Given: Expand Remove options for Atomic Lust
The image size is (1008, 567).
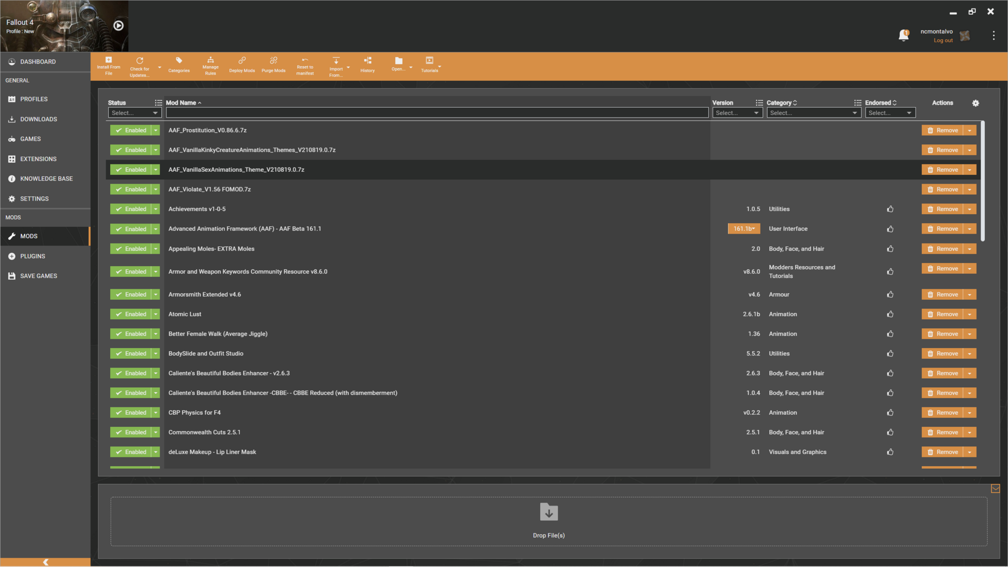Looking at the screenshot, I should point(970,314).
